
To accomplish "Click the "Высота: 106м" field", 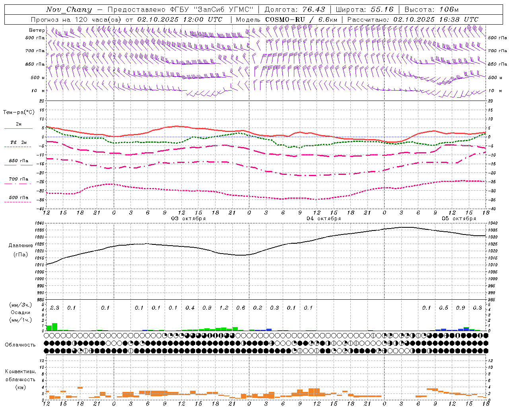I will click(431, 10).
